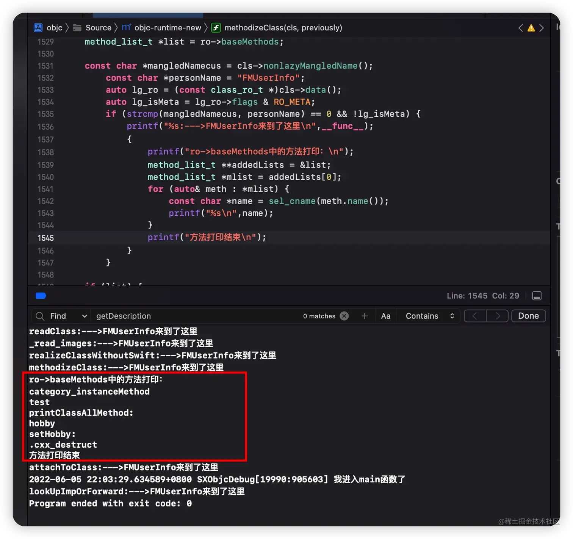Jump to previous search match

click(475, 316)
